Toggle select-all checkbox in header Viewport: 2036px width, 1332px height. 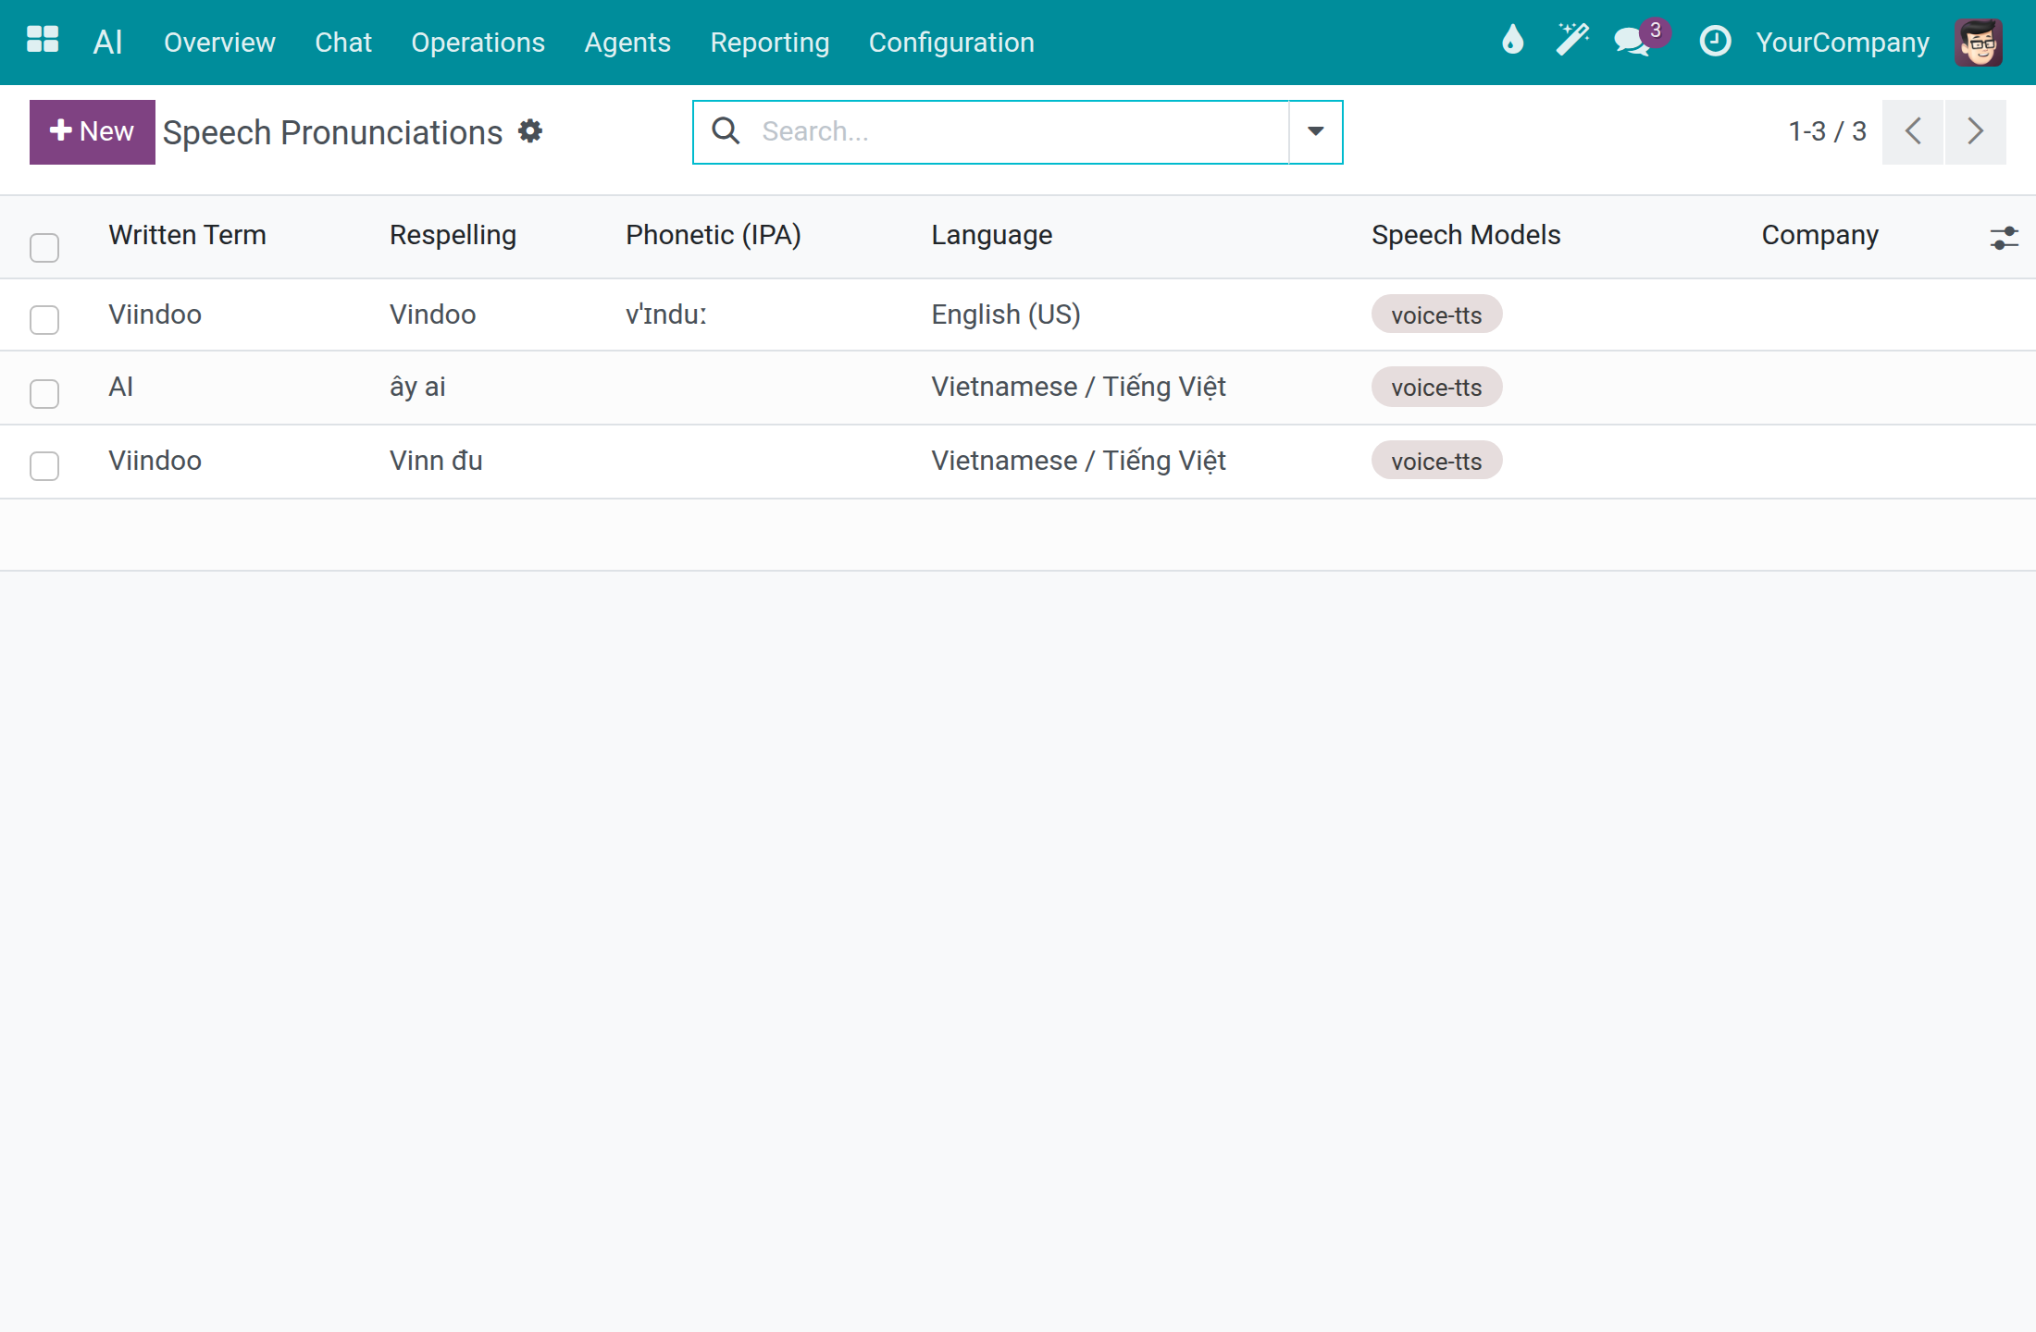point(44,247)
